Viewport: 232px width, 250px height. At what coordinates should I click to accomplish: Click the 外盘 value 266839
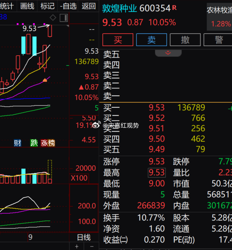pos(151,206)
